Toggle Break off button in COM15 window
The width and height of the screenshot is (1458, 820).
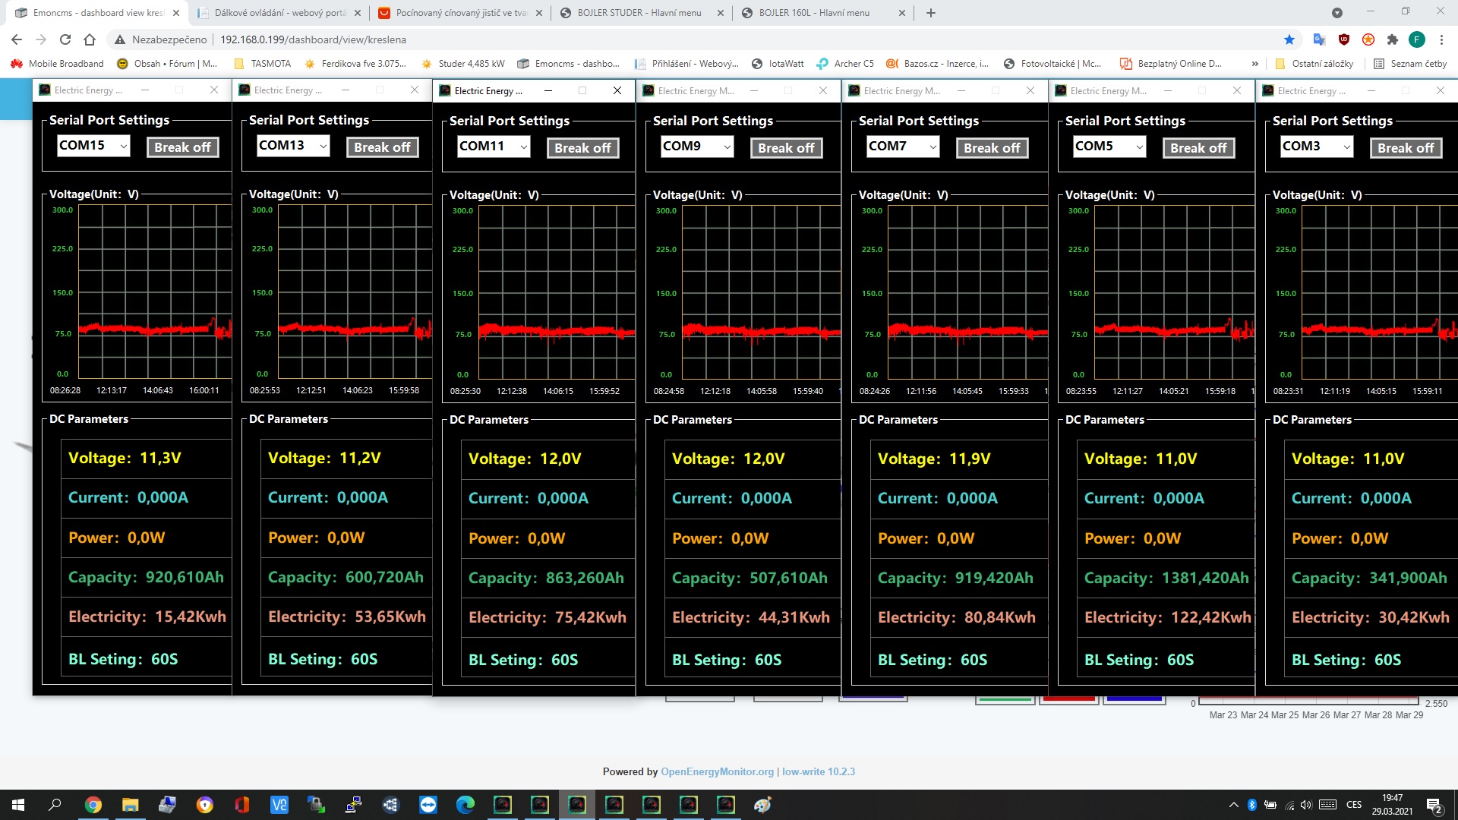click(182, 147)
